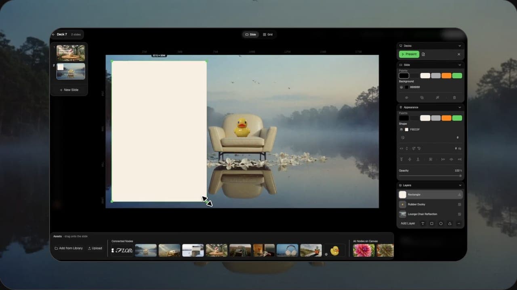Add a square shape layer
This screenshot has width=517, height=290.
432,224
